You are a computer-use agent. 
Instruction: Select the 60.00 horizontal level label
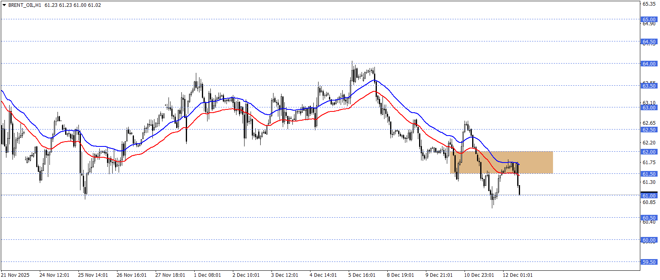click(x=649, y=240)
